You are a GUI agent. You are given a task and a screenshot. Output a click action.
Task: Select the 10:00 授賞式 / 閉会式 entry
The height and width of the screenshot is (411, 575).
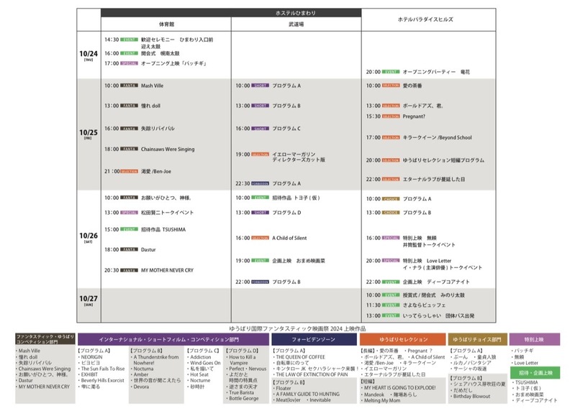coord(415,295)
